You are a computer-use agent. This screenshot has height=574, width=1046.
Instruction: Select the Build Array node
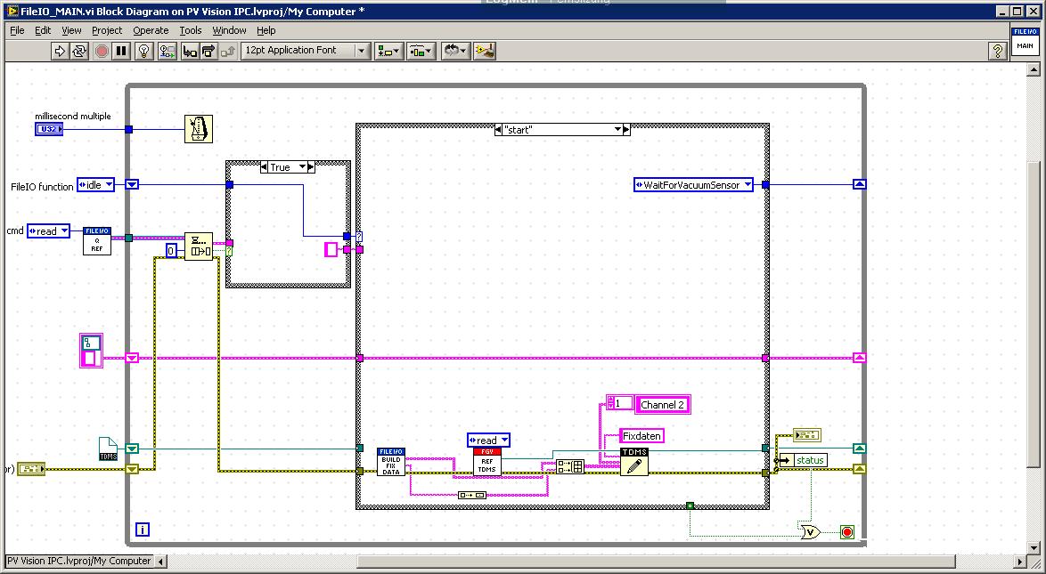click(570, 466)
